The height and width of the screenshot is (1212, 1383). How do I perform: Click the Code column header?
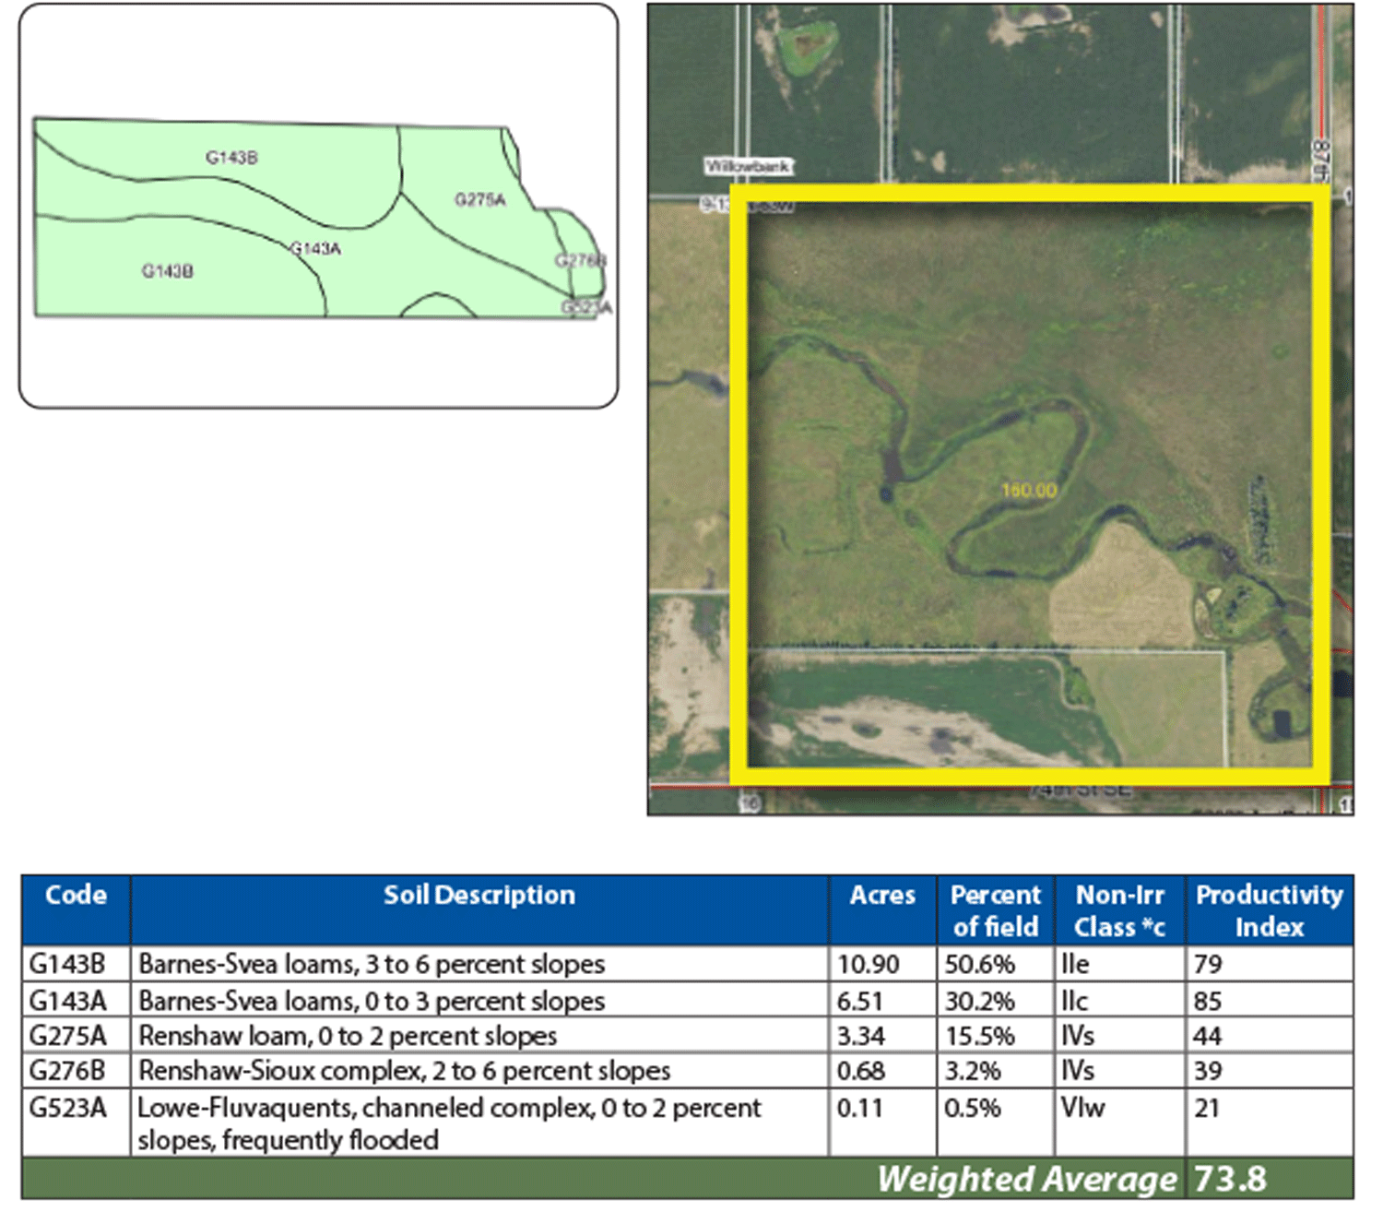76,896
